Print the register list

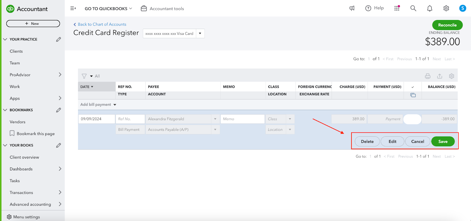(428, 76)
